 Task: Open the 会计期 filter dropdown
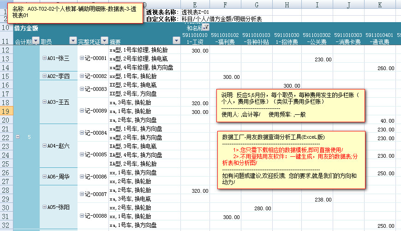[x=36, y=41]
